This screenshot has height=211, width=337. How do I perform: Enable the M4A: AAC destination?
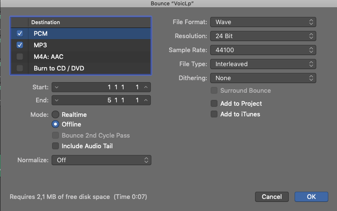[x=20, y=56]
